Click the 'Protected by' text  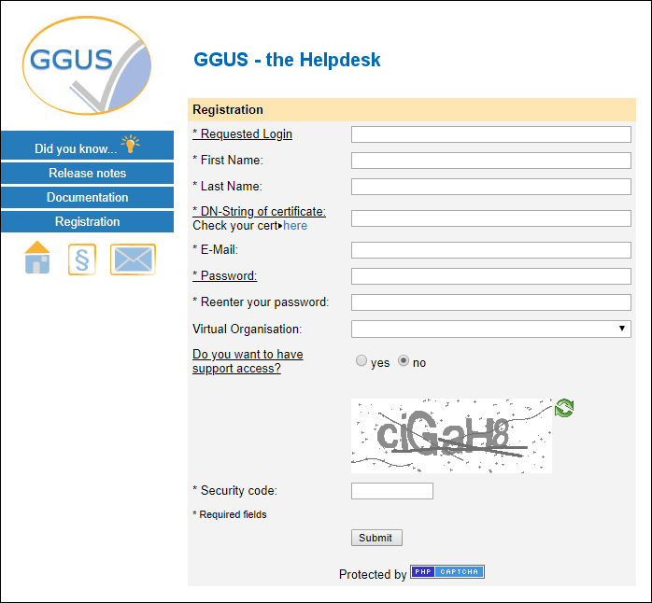(x=373, y=574)
